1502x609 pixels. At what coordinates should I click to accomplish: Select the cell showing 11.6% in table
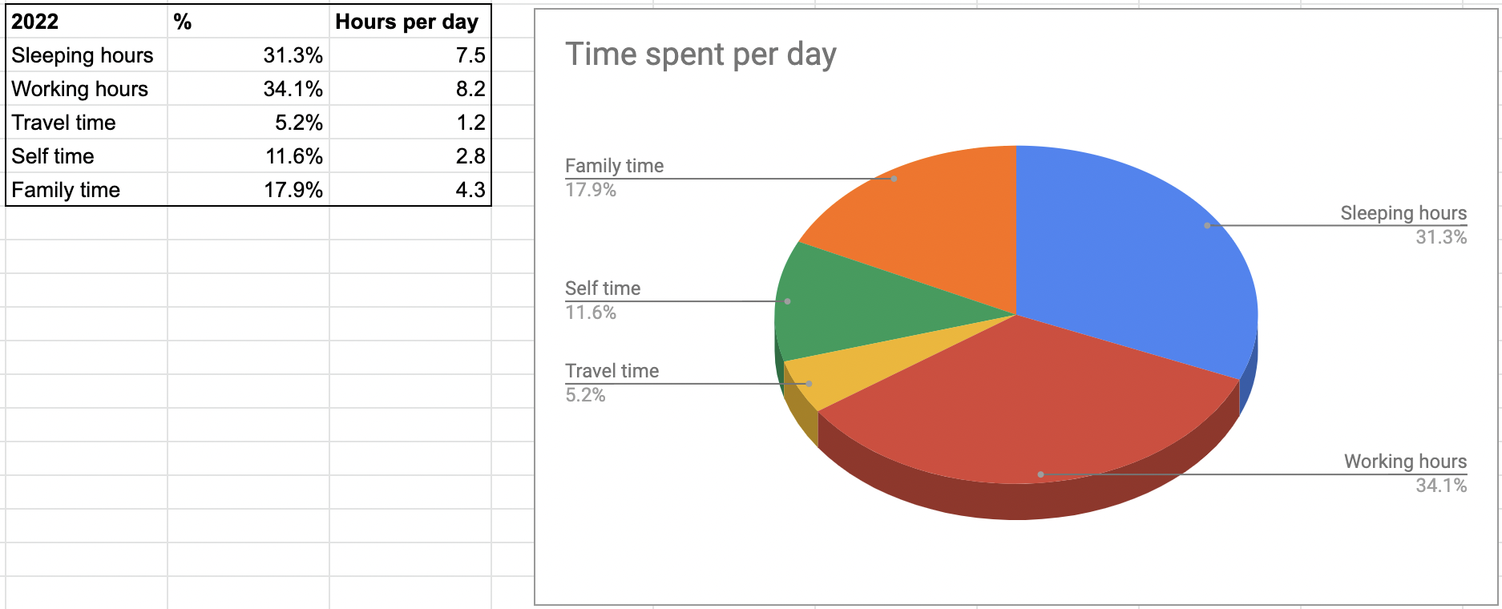248,156
